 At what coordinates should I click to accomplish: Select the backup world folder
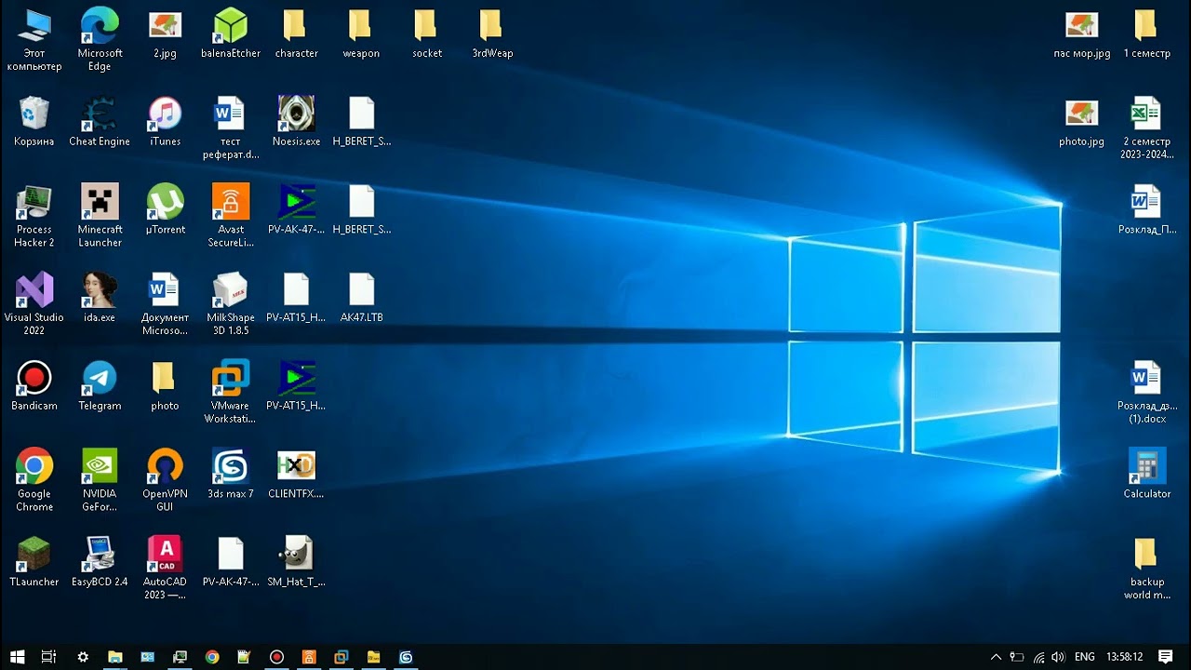(1146, 569)
